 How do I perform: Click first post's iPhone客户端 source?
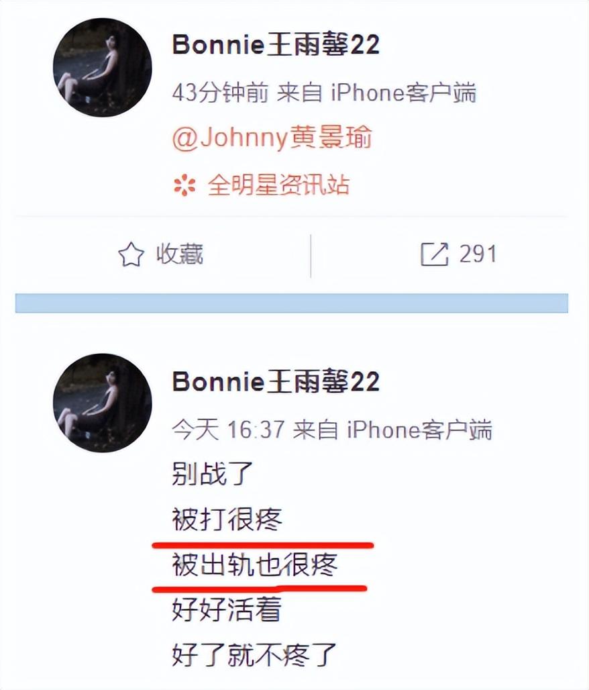(x=403, y=93)
